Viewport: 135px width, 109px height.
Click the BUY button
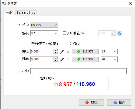(x=119, y=102)
